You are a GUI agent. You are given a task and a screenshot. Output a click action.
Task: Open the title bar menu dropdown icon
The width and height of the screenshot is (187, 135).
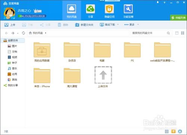point(165,2)
